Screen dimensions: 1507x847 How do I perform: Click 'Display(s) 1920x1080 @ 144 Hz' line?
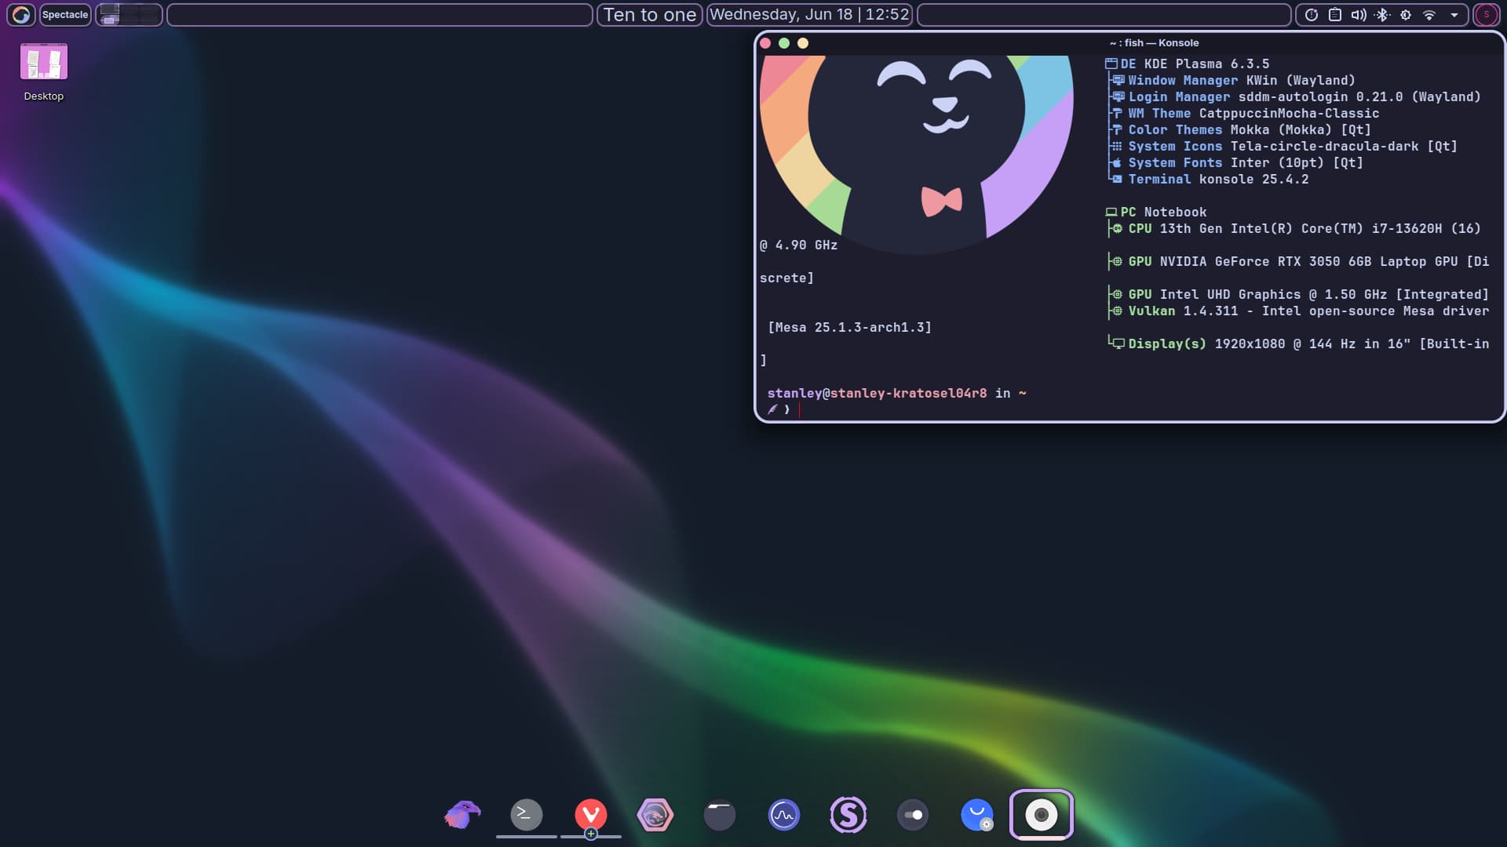[x=1299, y=344]
